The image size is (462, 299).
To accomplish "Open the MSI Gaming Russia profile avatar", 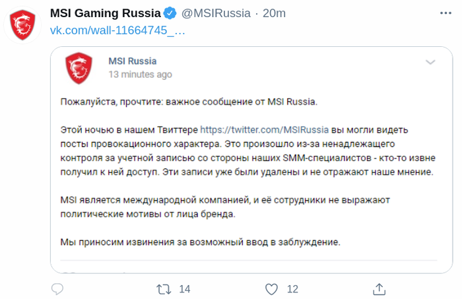I will [x=22, y=24].
